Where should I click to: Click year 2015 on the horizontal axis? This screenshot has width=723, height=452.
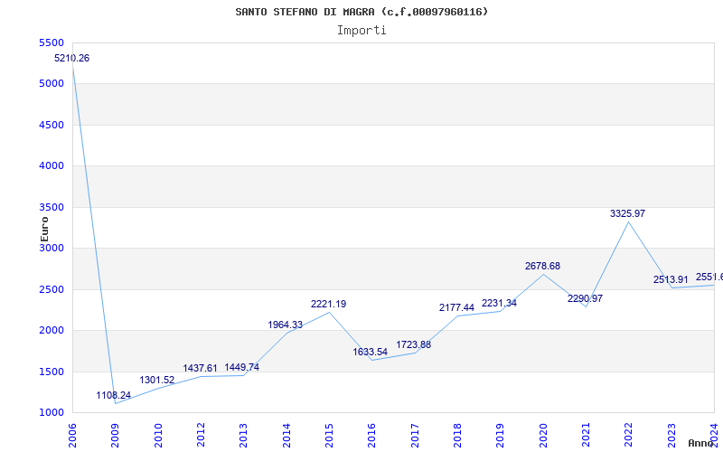pos(329,432)
